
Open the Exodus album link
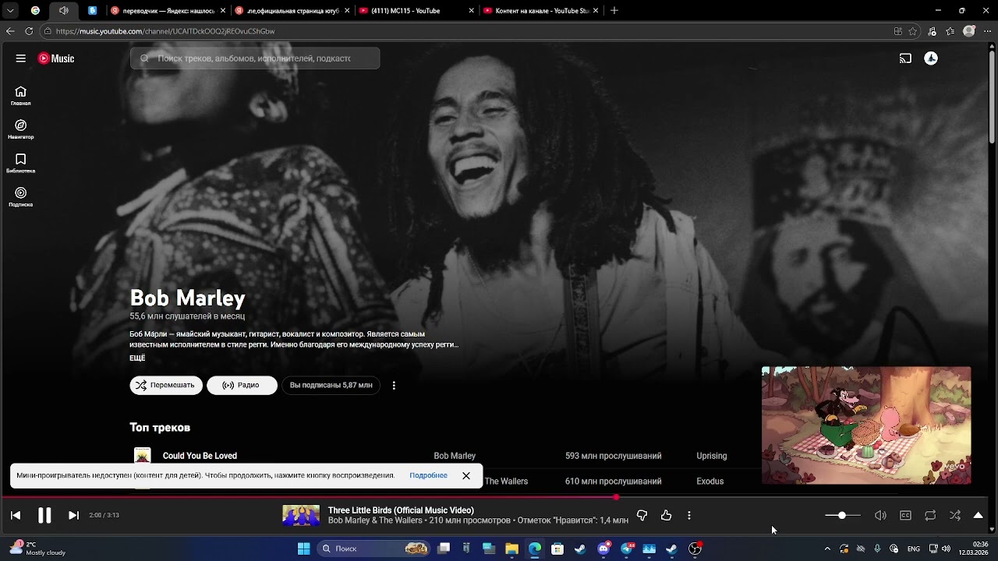point(710,482)
